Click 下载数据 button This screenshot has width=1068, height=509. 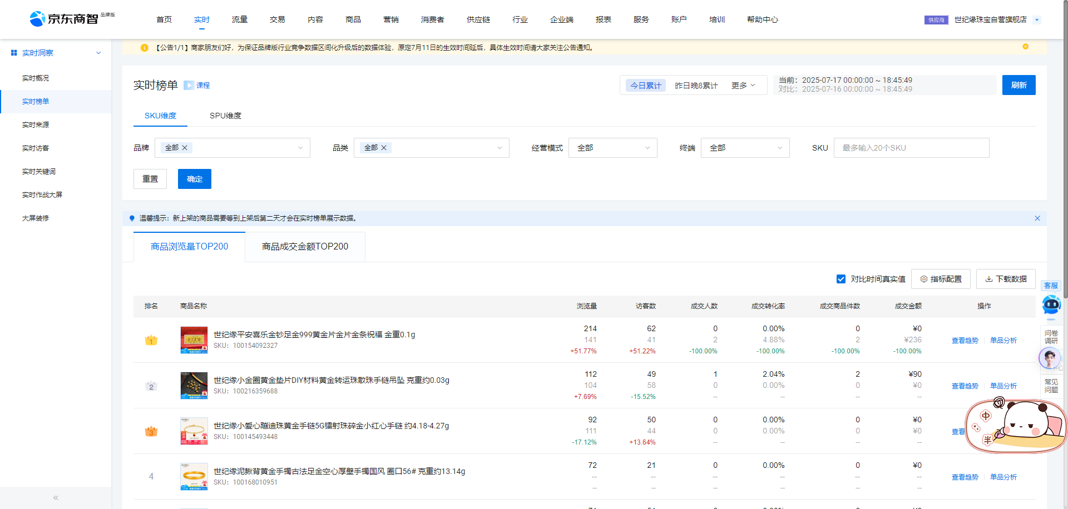pyautogui.click(x=1006, y=279)
